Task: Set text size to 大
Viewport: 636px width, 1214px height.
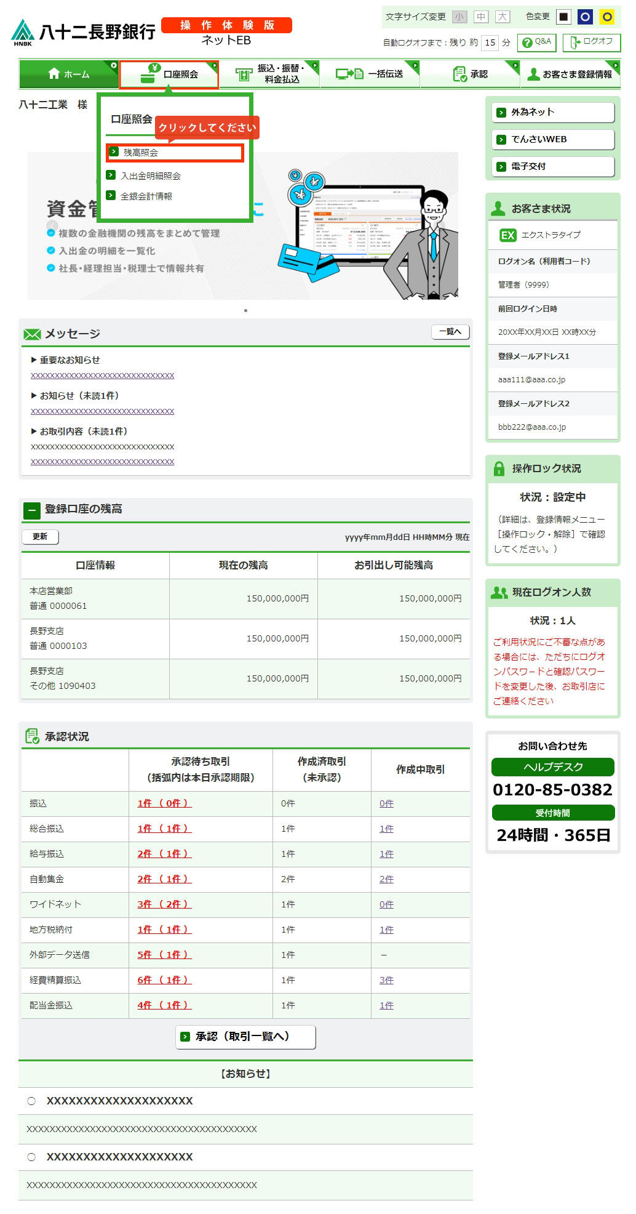Action: coord(503,17)
